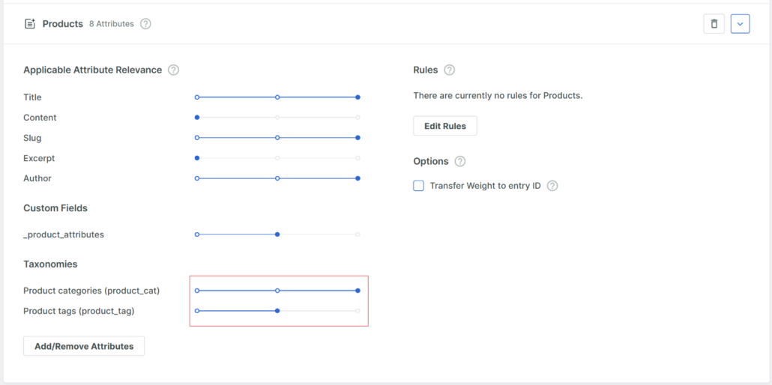The width and height of the screenshot is (772, 385).
Task: Enable Transfer Weight to entry ID checkbox
Action: click(x=418, y=186)
